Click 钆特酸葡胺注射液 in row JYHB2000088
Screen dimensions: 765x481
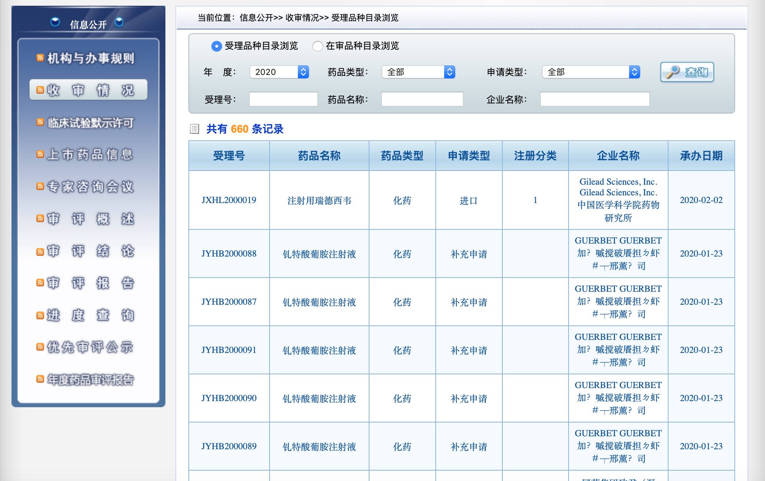pos(319,254)
